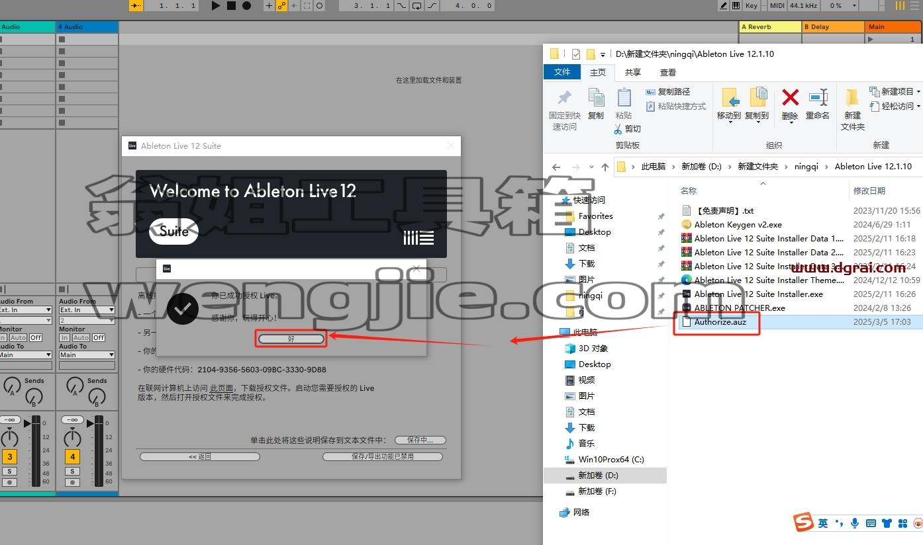The image size is (923, 545).
Task: Toggle Follow playback button in transport
Action: 136,5
